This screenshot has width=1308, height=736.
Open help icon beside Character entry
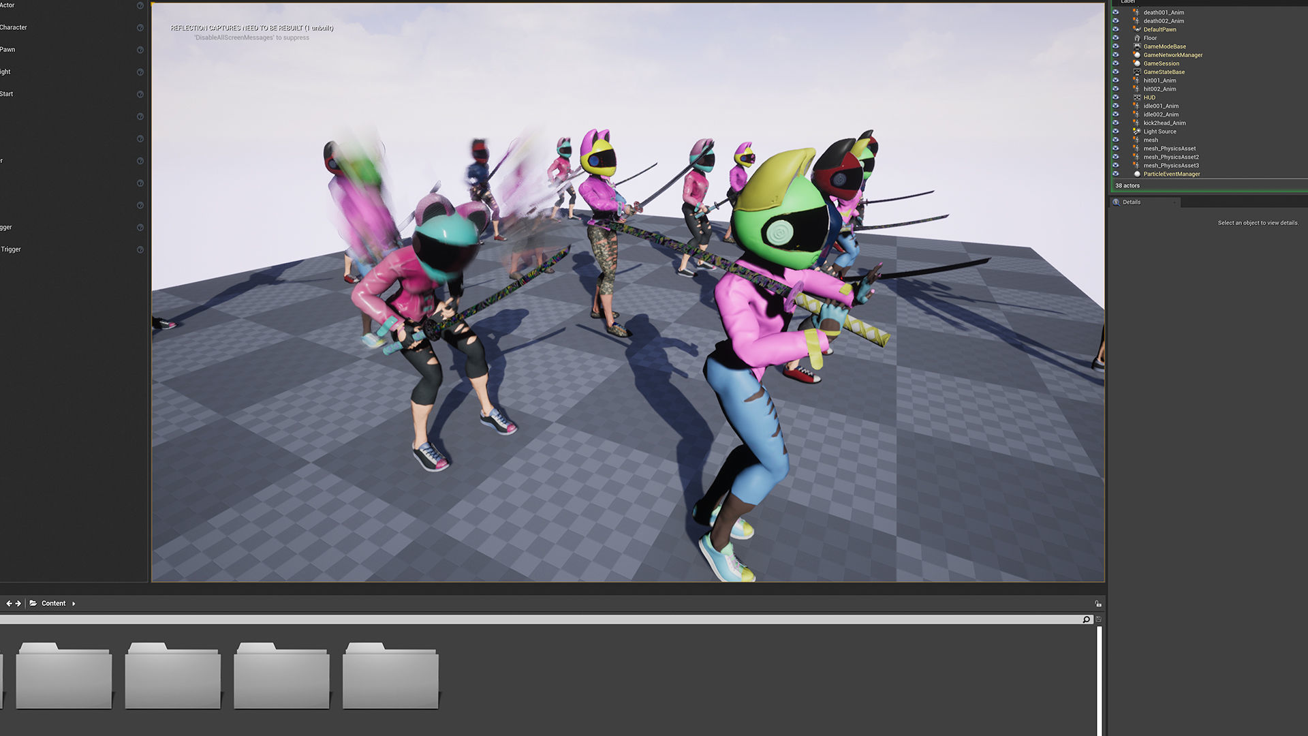[140, 28]
